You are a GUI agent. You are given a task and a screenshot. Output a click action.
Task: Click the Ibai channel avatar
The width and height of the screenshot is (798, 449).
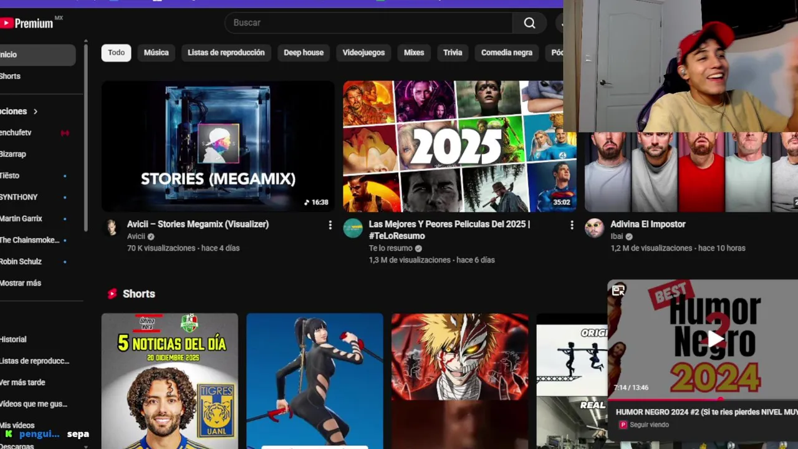click(x=594, y=228)
